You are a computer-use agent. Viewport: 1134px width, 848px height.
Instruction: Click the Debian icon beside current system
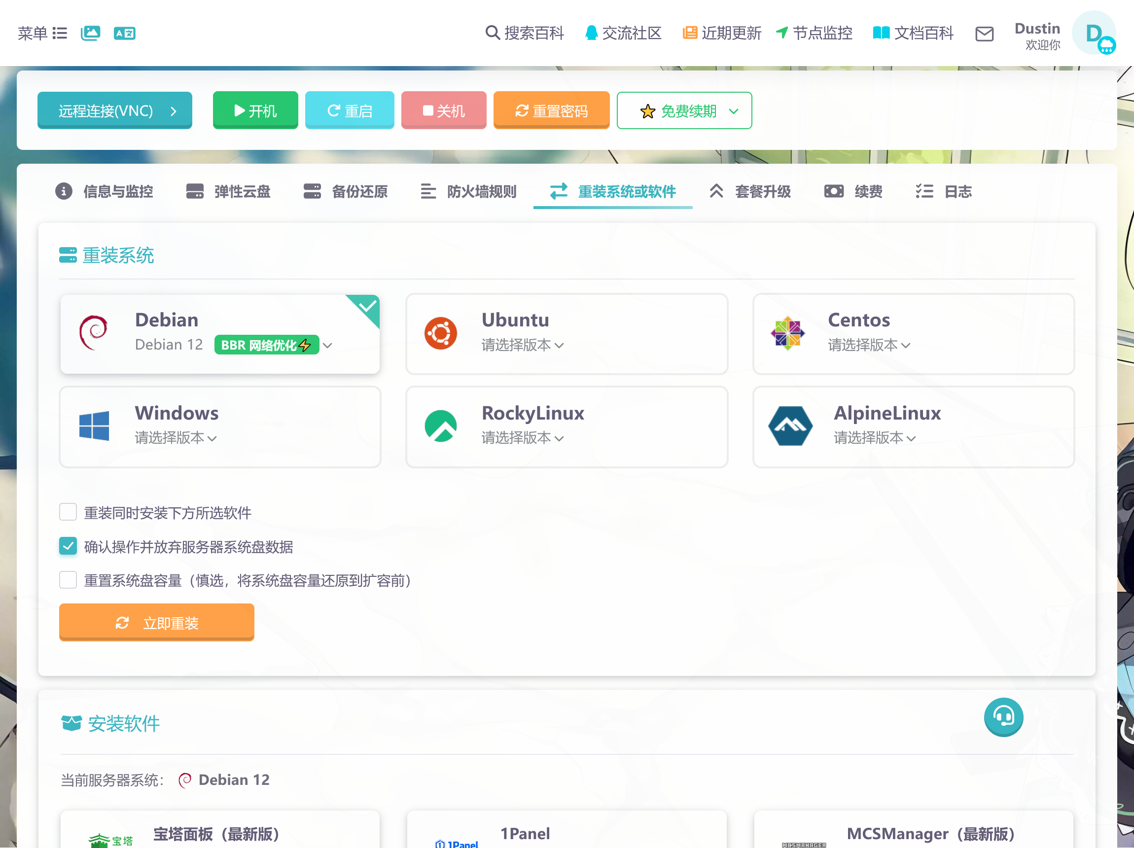click(x=185, y=780)
